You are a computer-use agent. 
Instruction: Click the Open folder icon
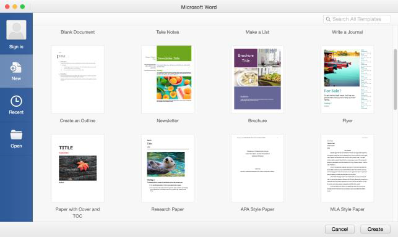coord(16,135)
